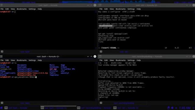Click 'Output file: out.ogv' in recordmydesktop terminal

108,95
